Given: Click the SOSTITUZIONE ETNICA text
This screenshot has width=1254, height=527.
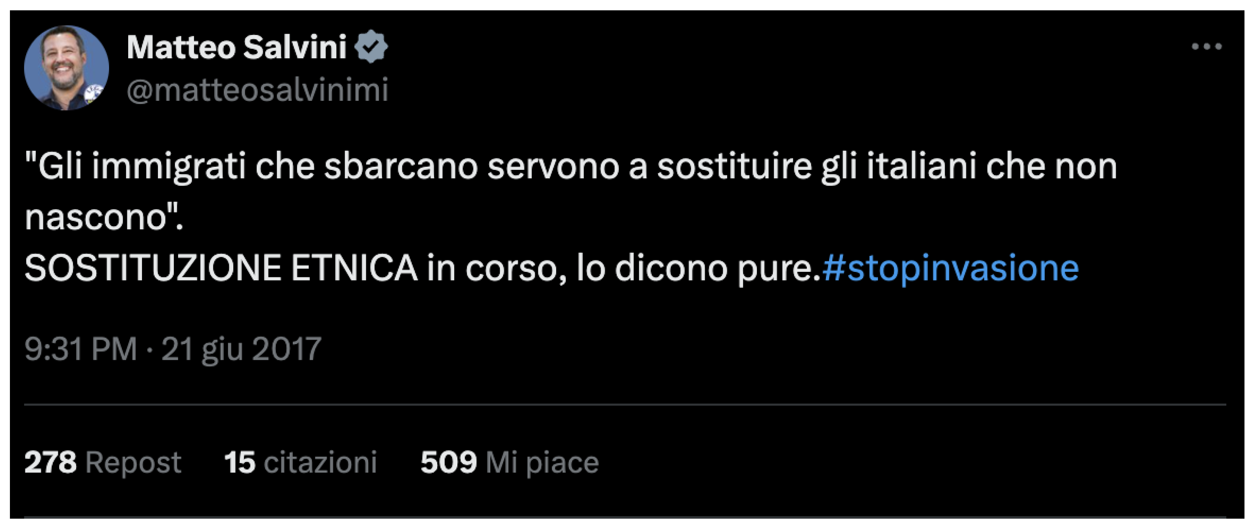Looking at the screenshot, I should [221, 268].
